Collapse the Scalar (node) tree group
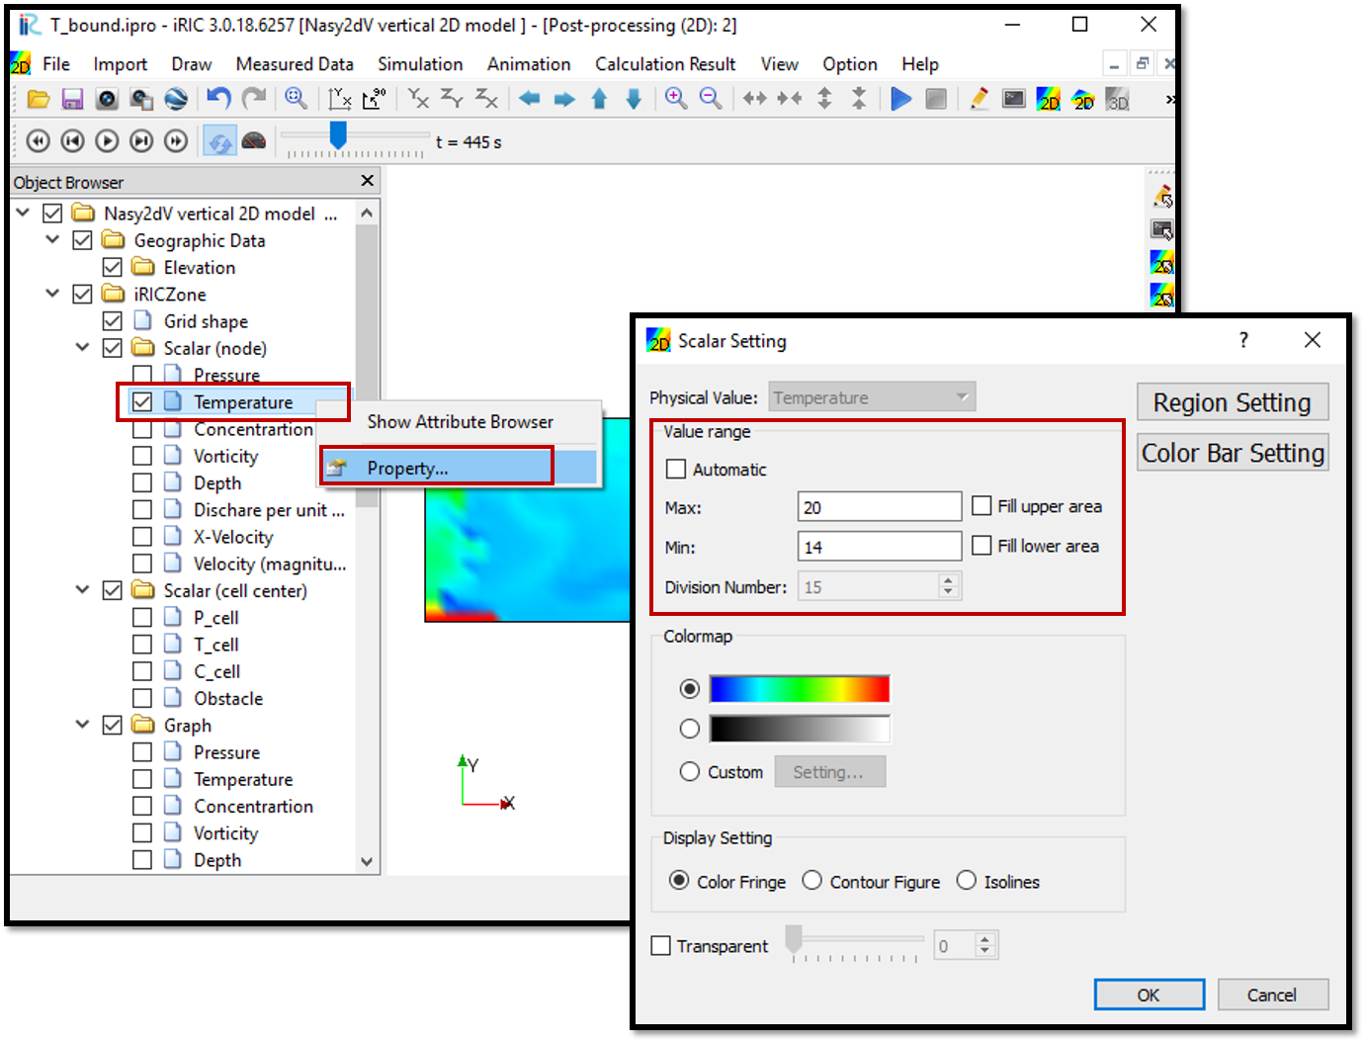The height and width of the screenshot is (1043, 1365). coord(83,348)
